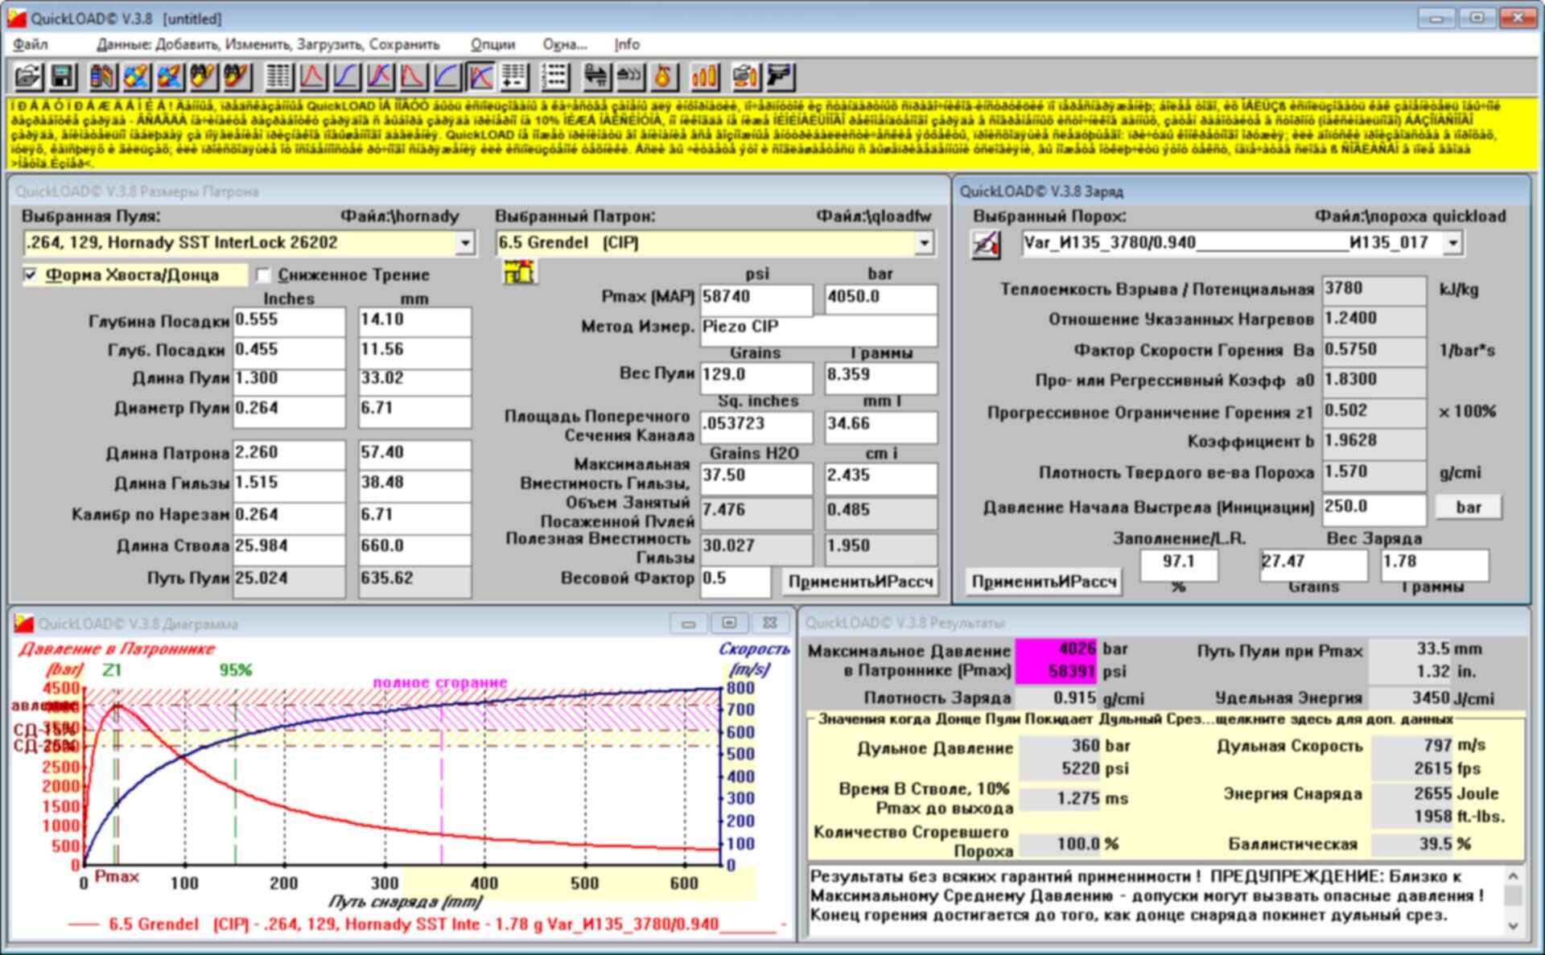This screenshot has height=955, width=1545.
Task: Expand the Выбранная Пуля bullet dropdown
Action: (x=464, y=243)
